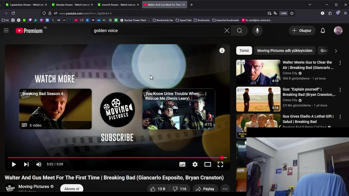
Task: Open player settings gear
Action: (x=195, y=164)
